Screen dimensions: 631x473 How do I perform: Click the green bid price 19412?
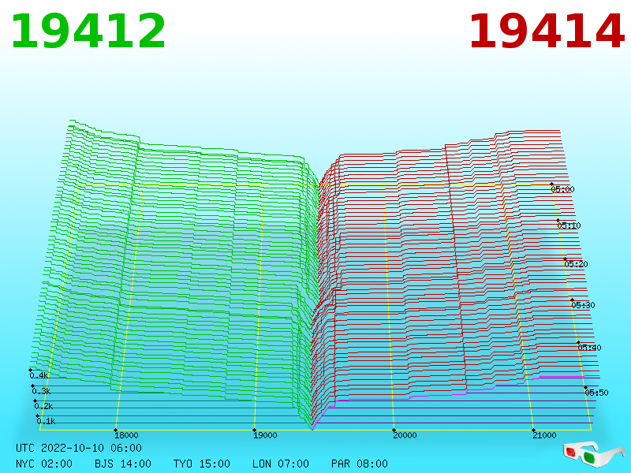click(x=88, y=32)
